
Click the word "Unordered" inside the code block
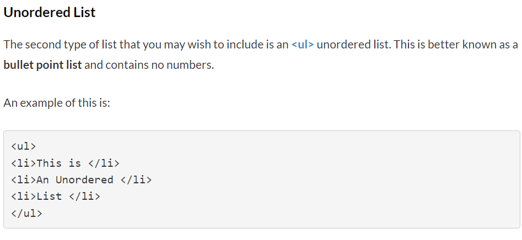pos(84,179)
